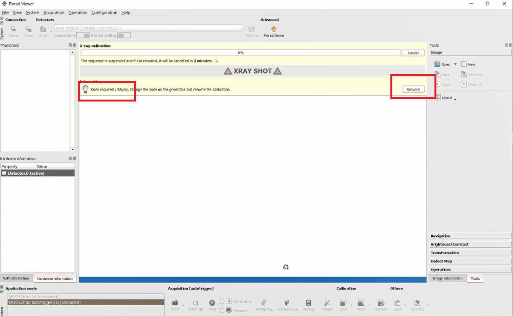The image size is (513, 316).
Task: Enable the Corrections checkbox
Action: pos(221,301)
